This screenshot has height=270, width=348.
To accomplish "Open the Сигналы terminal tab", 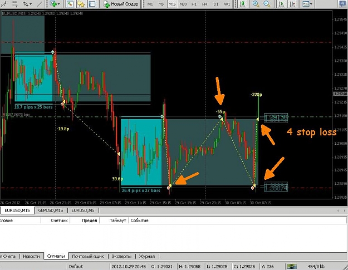I will (56, 256).
